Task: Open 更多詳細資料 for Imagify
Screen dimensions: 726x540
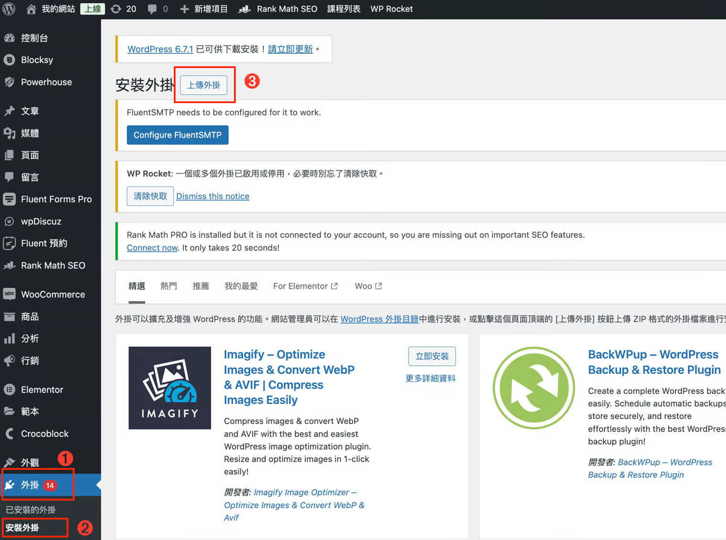Action: [430, 379]
